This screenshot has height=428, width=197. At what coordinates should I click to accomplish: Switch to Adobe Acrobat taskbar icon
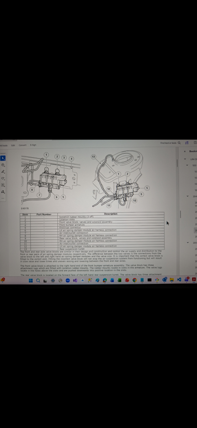(x=194, y=280)
